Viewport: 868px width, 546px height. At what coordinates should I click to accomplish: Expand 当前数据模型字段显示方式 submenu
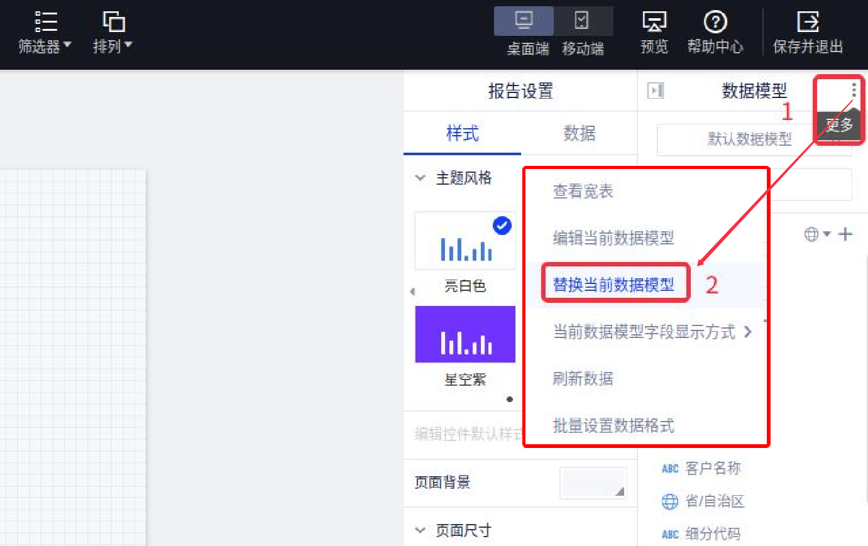(x=651, y=332)
